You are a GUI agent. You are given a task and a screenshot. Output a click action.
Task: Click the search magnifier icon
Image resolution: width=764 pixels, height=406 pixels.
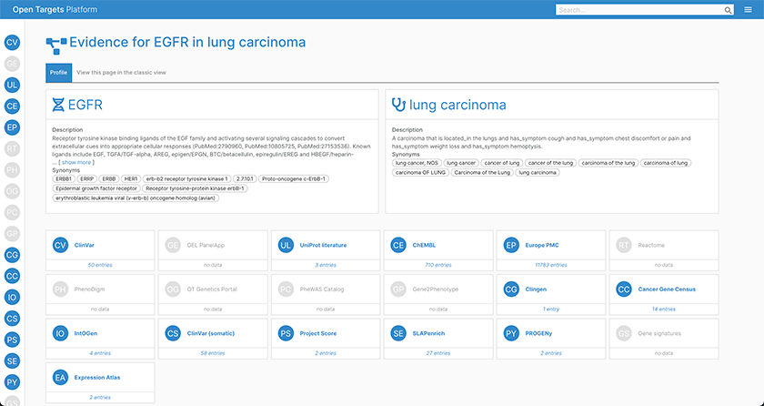point(728,10)
